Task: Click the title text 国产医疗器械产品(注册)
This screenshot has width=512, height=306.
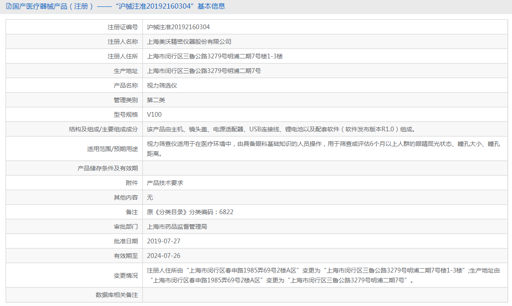Action: point(52,6)
